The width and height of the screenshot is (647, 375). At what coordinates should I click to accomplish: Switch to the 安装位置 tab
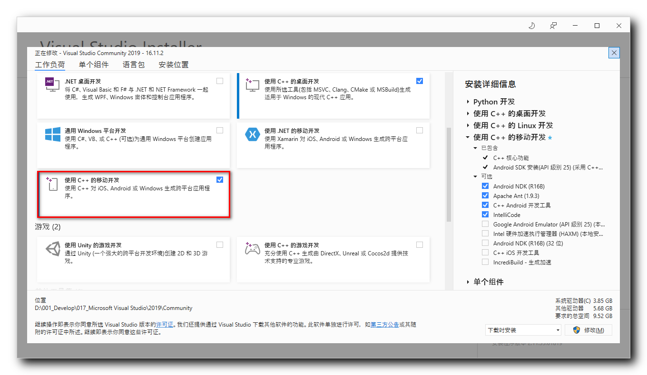pyautogui.click(x=174, y=65)
